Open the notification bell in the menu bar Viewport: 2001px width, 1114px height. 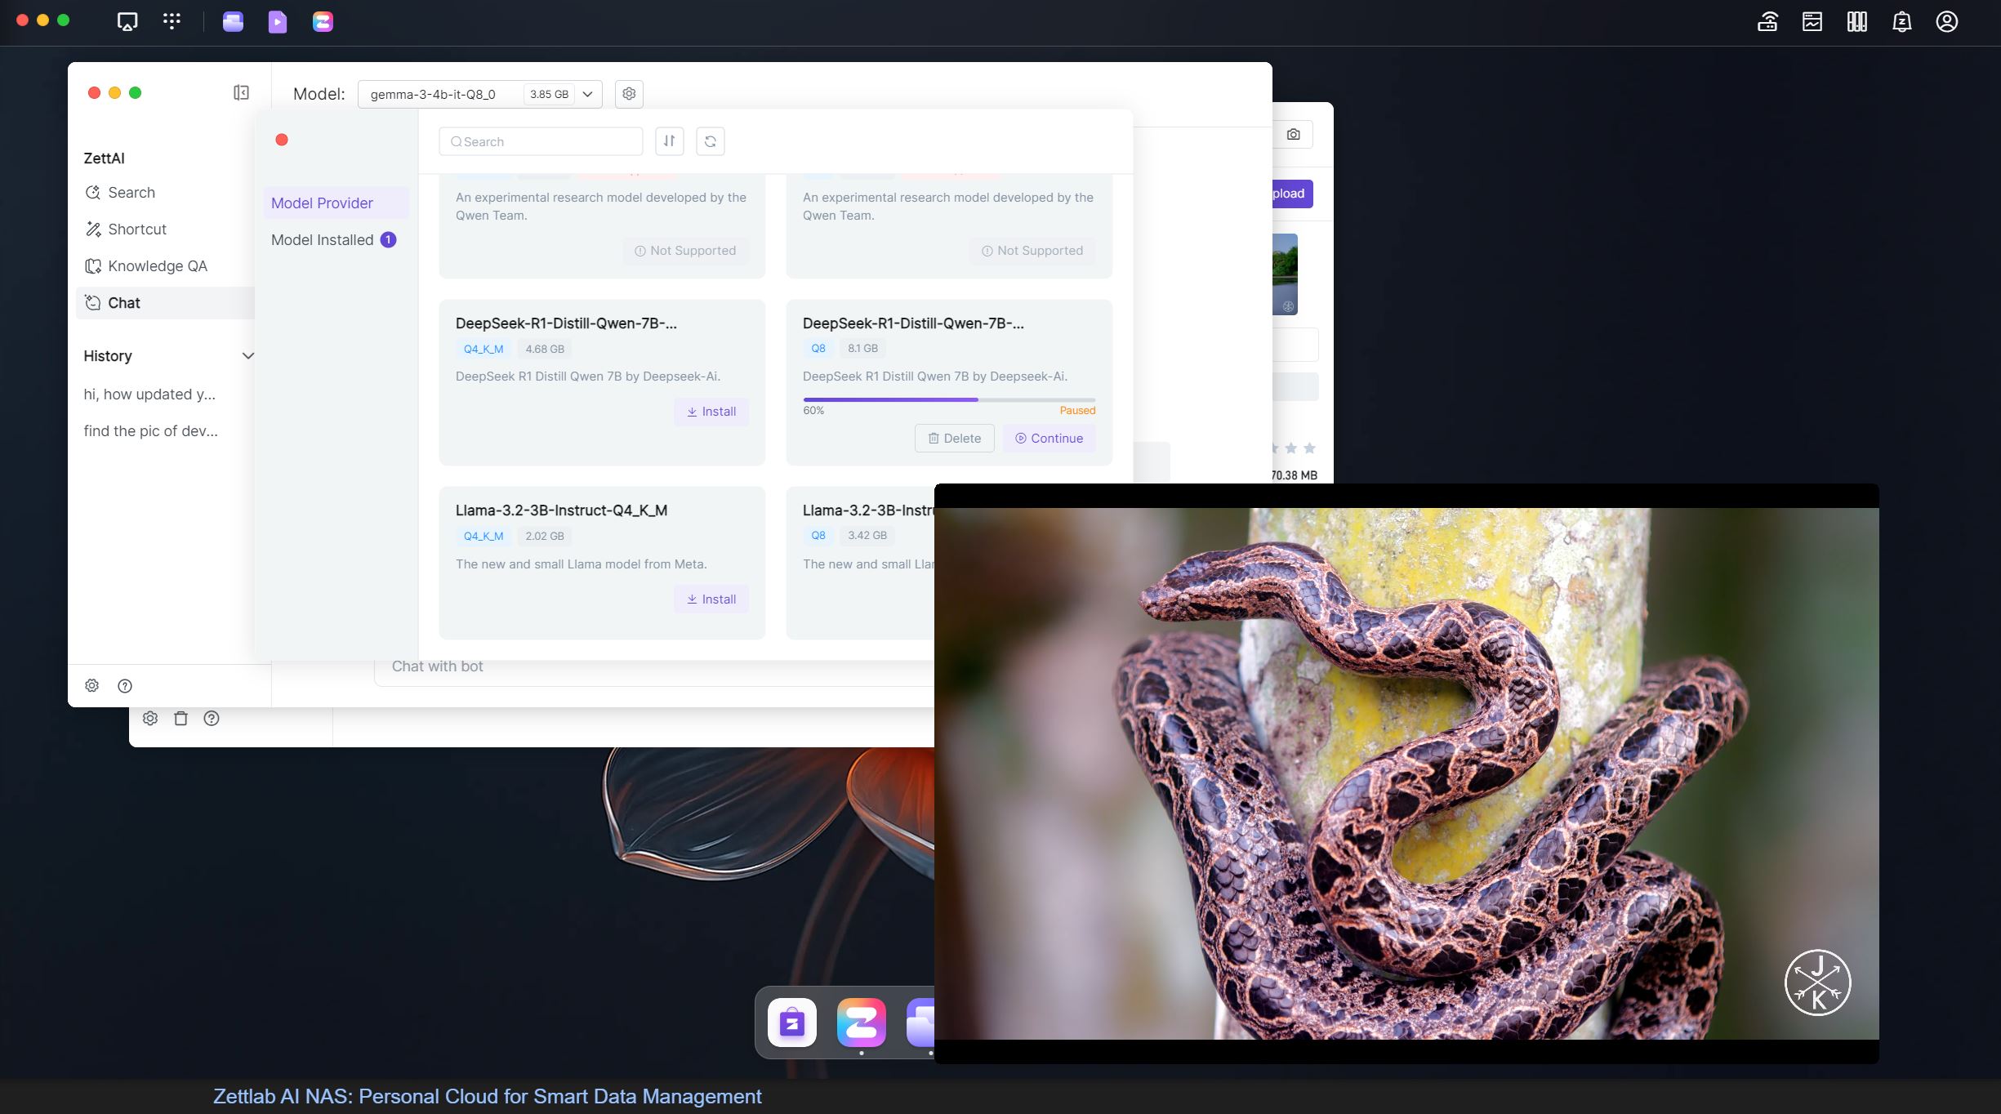[x=1901, y=21]
